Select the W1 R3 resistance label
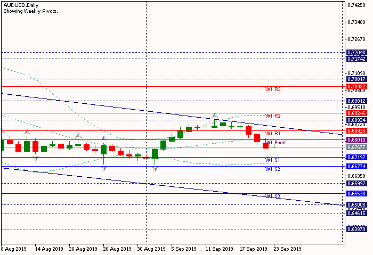 (273, 89)
